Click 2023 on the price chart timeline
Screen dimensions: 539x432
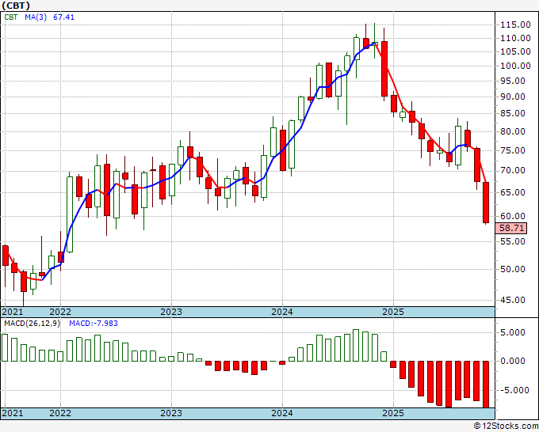[171, 312]
